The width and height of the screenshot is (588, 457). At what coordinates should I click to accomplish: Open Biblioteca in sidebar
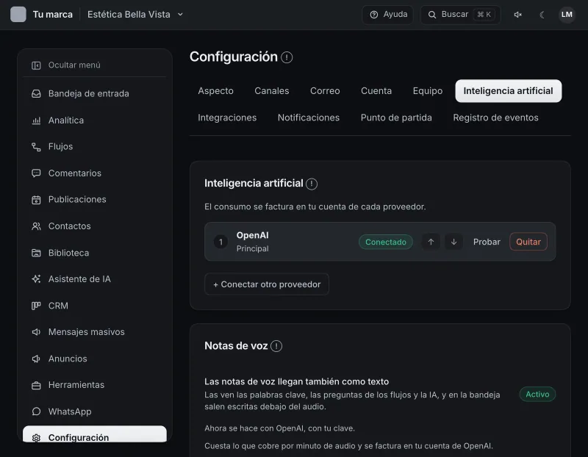click(95, 253)
